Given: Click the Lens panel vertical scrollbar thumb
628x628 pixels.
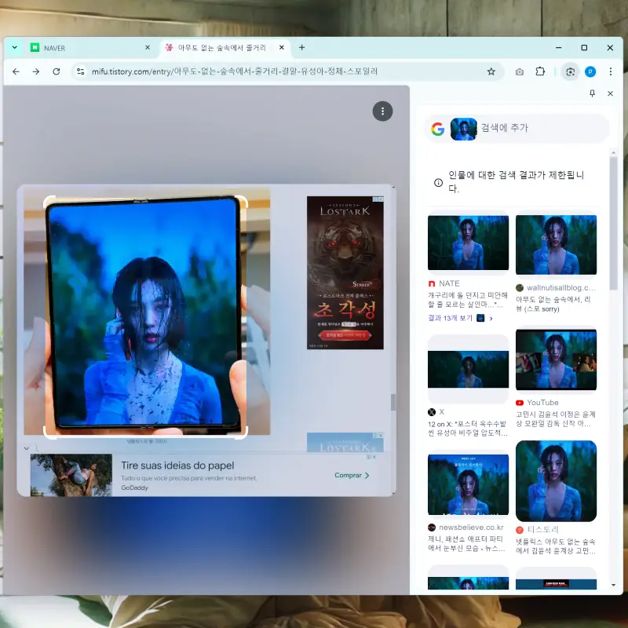Looking at the screenshot, I should pyautogui.click(x=613, y=223).
